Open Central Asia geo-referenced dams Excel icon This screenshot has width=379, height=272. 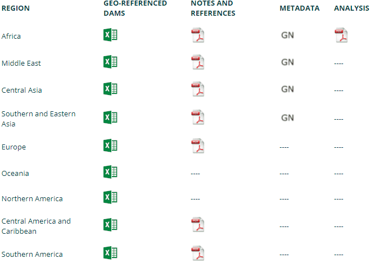point(110,89)
